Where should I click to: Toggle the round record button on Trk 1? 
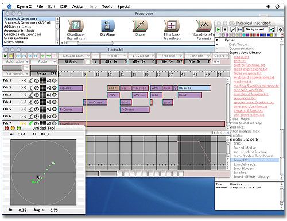click(55, 80)
